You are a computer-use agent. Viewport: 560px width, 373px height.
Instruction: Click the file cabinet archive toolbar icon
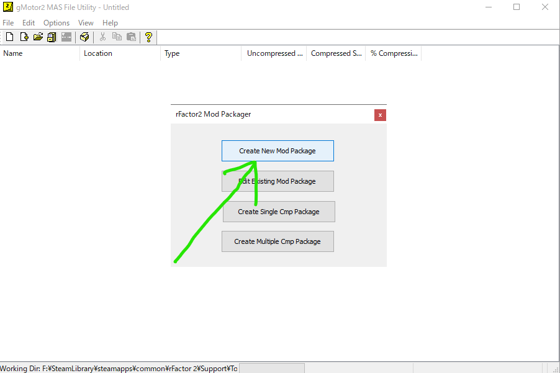(x=52, y=37)
